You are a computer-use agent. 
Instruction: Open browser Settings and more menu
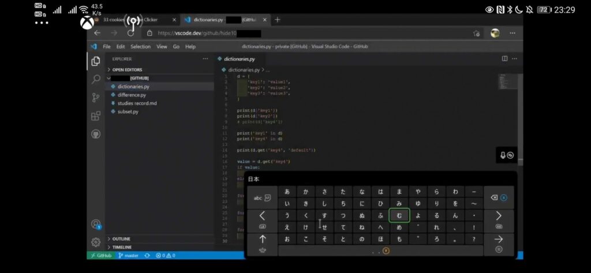coord(513,33)
